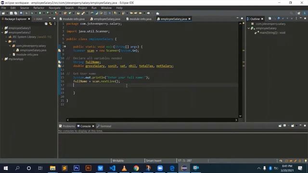Expand the myJavaApp project
The height and width of the screenshot is (173, 308).
click(x=2, y=59)
